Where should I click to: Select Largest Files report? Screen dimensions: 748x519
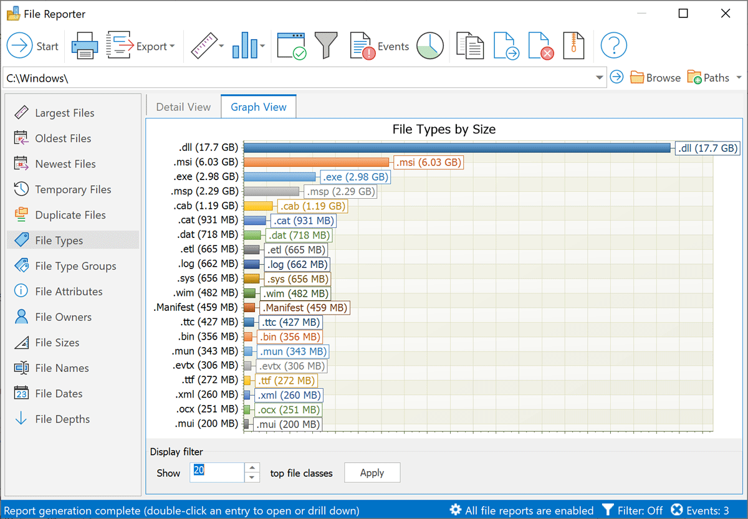coord(72,113)
